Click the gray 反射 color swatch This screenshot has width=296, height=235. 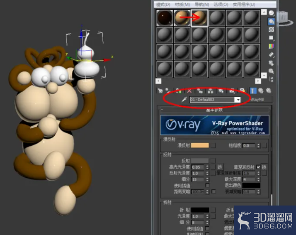pos(200,161)
